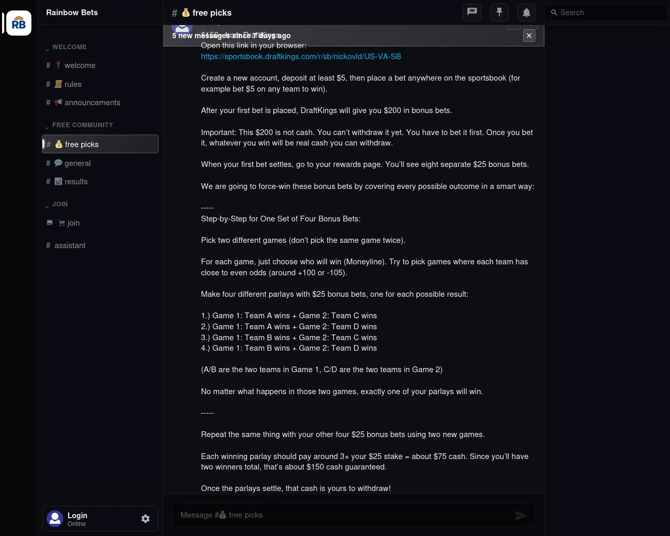Image resolution: width=670 pixels, height=536 pixels.
Task: Open the DraftKings sportsbook referral link
Action: 301,57
